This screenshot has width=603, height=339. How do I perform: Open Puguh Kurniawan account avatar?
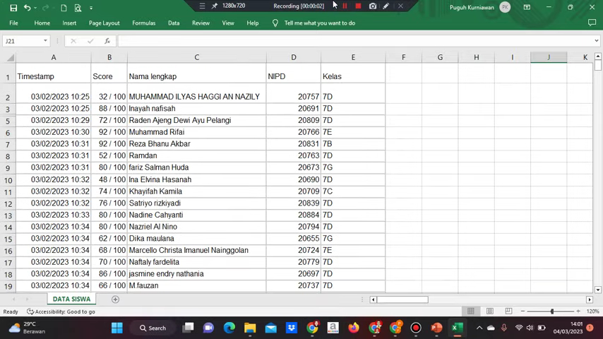pyautogui.click(x=505, y=7)
